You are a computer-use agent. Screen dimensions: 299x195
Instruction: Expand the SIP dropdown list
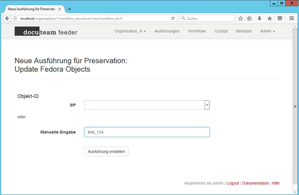(207, 105)
